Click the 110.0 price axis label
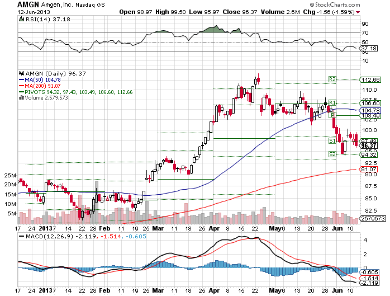The width and height of the screenshot is (390, 296). [x=369, y=90]
